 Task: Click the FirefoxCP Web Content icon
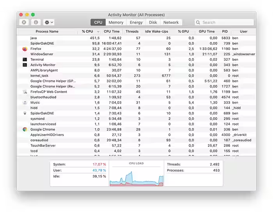[25, 92]
